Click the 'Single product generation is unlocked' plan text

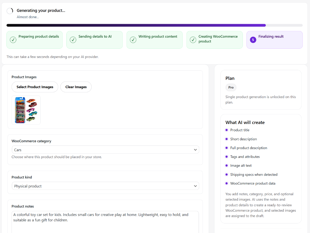(x=261, y=99)
